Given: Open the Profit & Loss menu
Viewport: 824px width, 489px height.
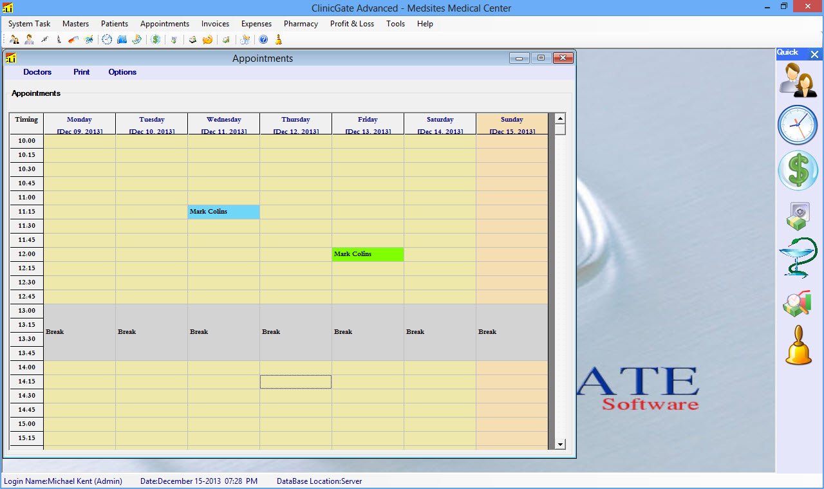Looking at the screenshot, I should click(351, 24).
